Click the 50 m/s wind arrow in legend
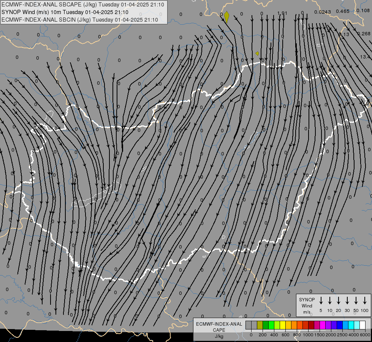372x342 pixels. tap(356, 301)
